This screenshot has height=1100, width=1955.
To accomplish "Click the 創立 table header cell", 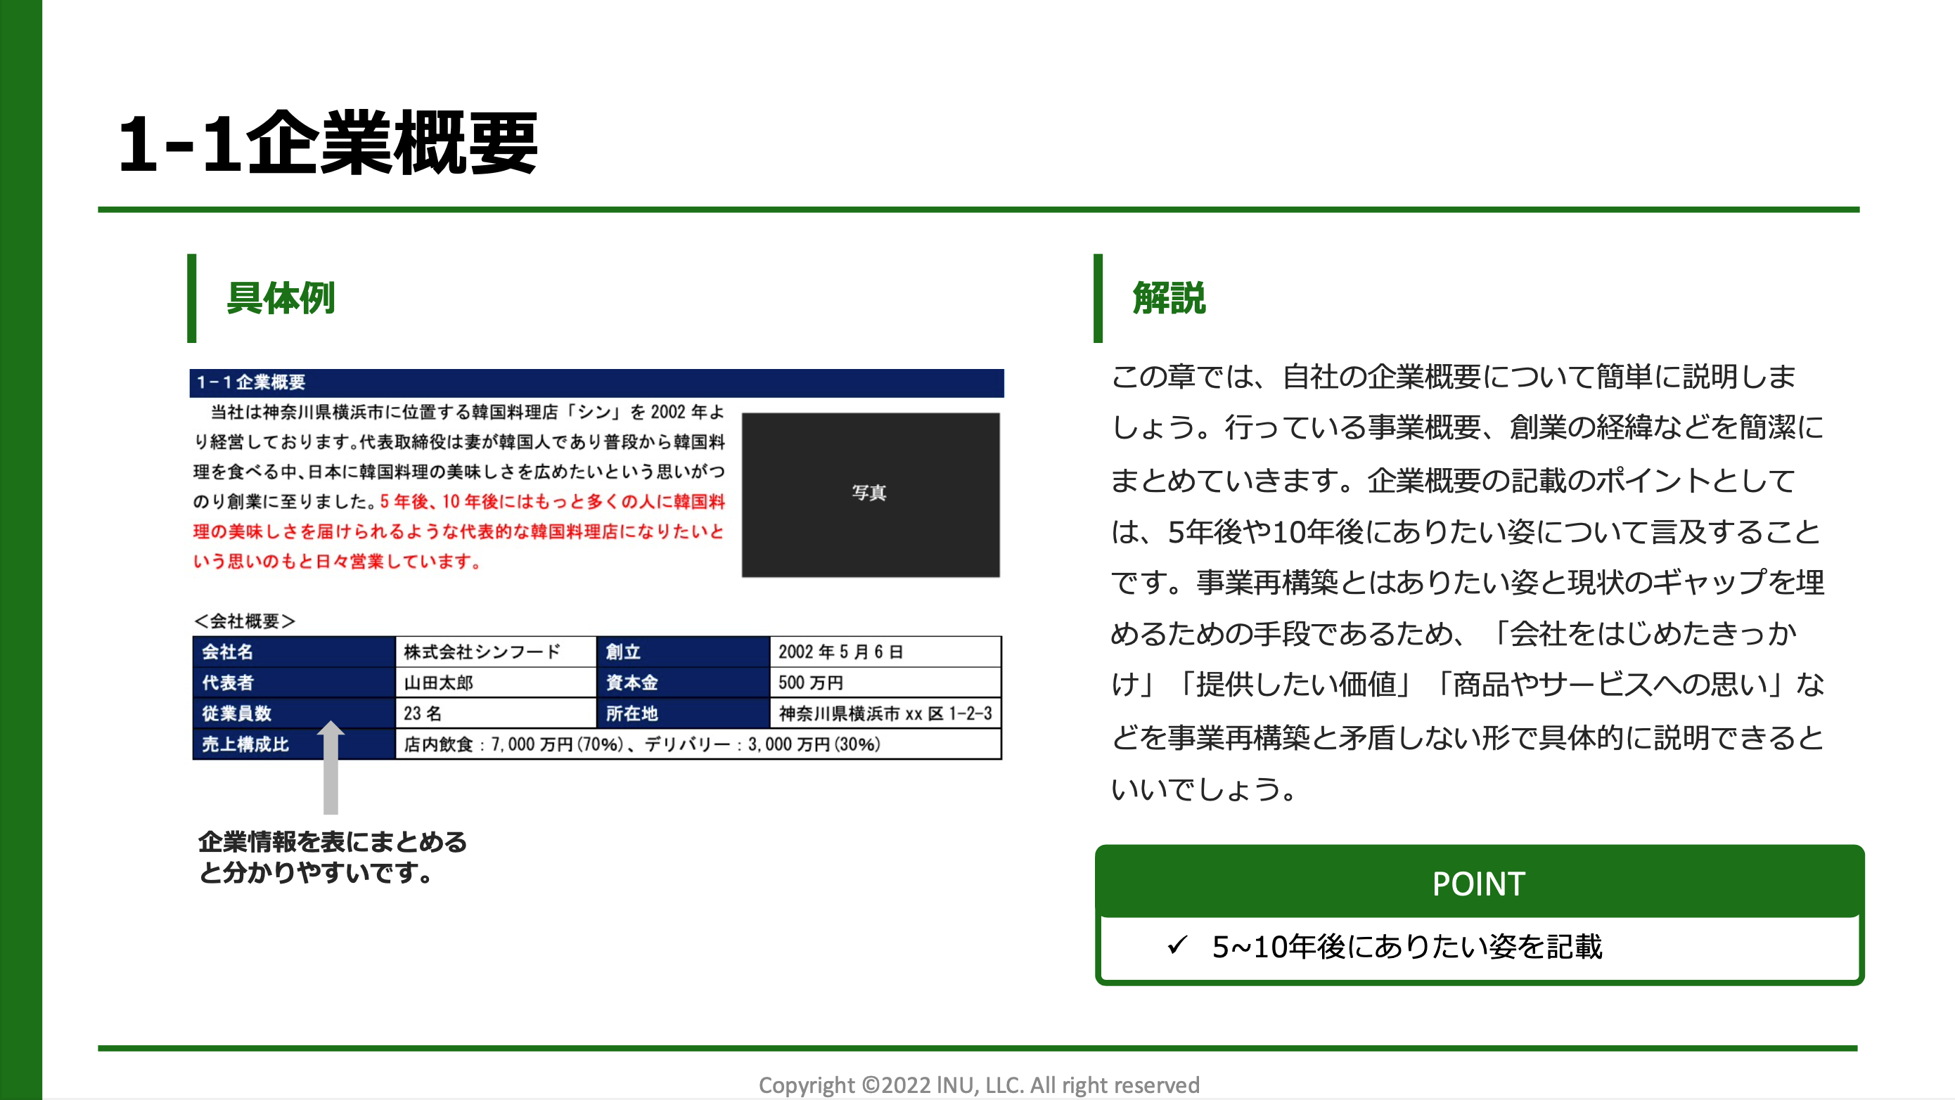I will (682, 652).
